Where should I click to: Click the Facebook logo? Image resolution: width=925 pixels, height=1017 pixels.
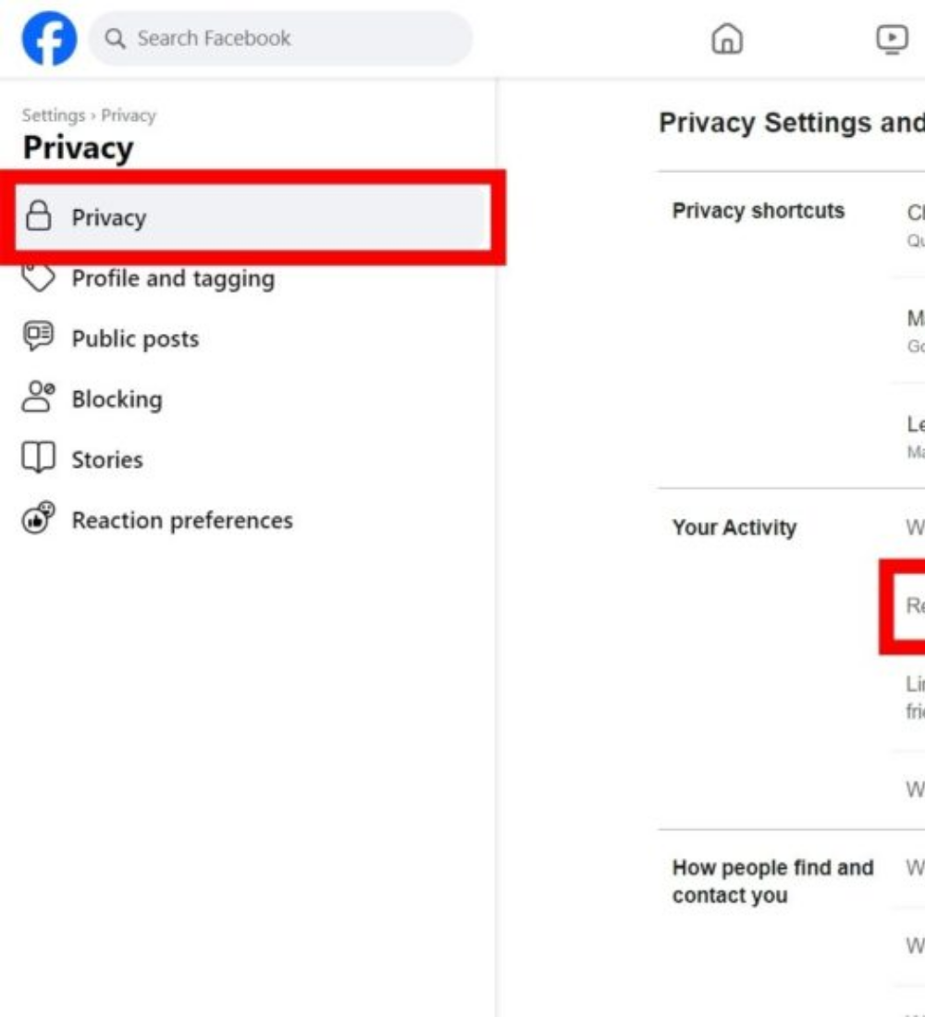[50, 39]
